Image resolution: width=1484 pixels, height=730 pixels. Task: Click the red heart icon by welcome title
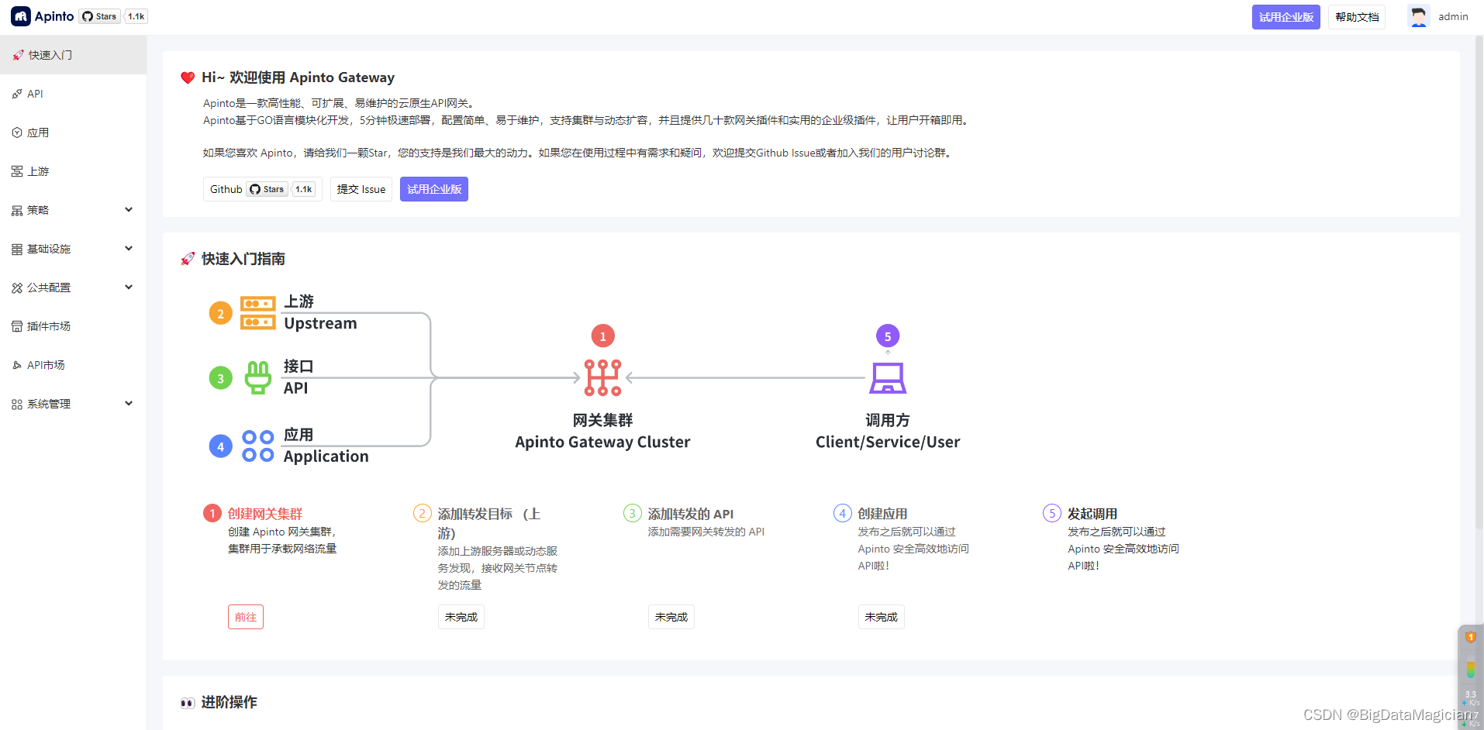pos(188,77)
